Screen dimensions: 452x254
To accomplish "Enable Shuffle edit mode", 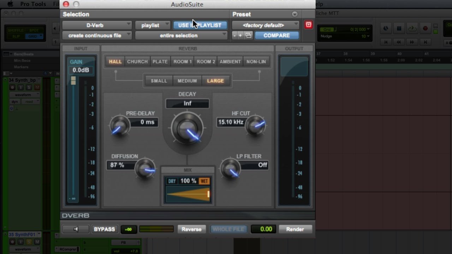I will tap(16, 31).
